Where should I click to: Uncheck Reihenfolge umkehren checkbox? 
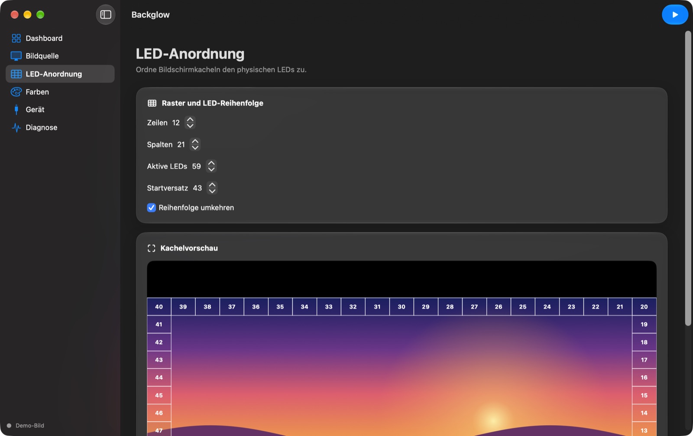(x=151, y=208)
